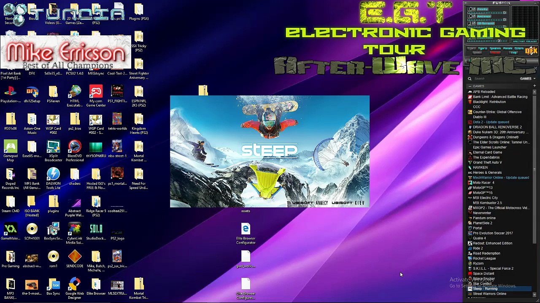
Task: Open the Abstract Purple Wallpaper icon
Action: 75,207
